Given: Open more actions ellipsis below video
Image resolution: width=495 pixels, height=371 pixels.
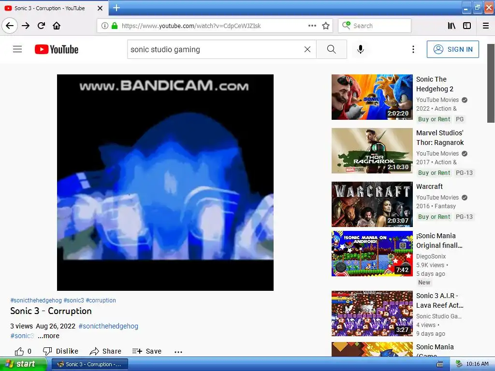Looking at the screenshot, I should [x=178, y=352].
